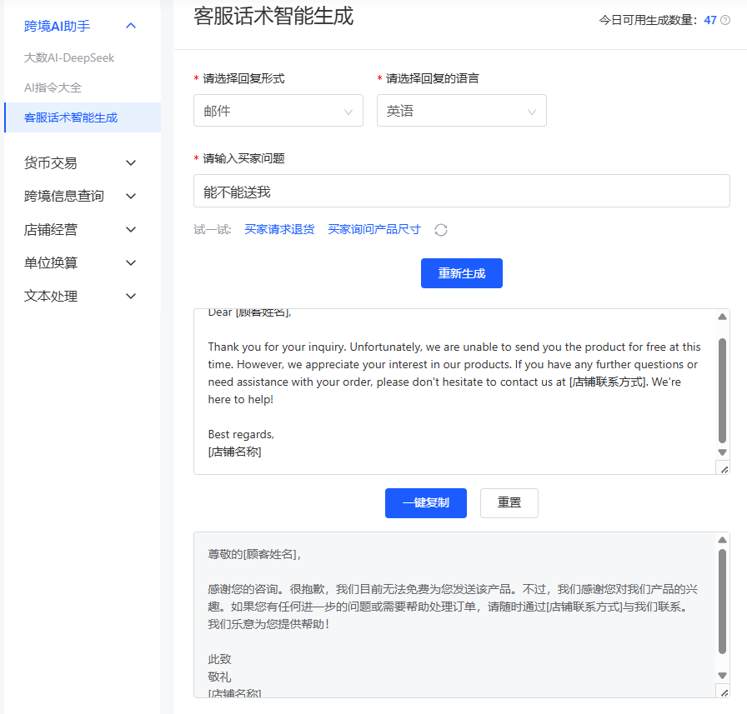This screenshot has height=714, width=747.
Task: Expand the 单位换算 menu section
Action: [80, 262]
